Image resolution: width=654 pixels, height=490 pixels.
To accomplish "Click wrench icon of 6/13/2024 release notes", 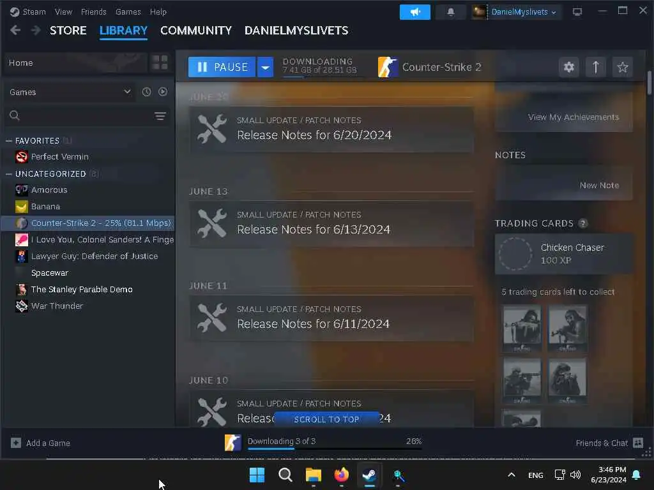I will coord(212,224).
